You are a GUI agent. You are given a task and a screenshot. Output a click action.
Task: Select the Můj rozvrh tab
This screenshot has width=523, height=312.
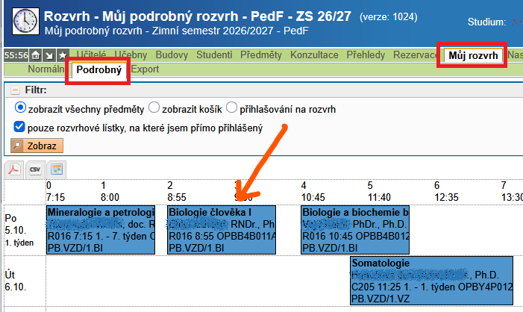point(473,55)
